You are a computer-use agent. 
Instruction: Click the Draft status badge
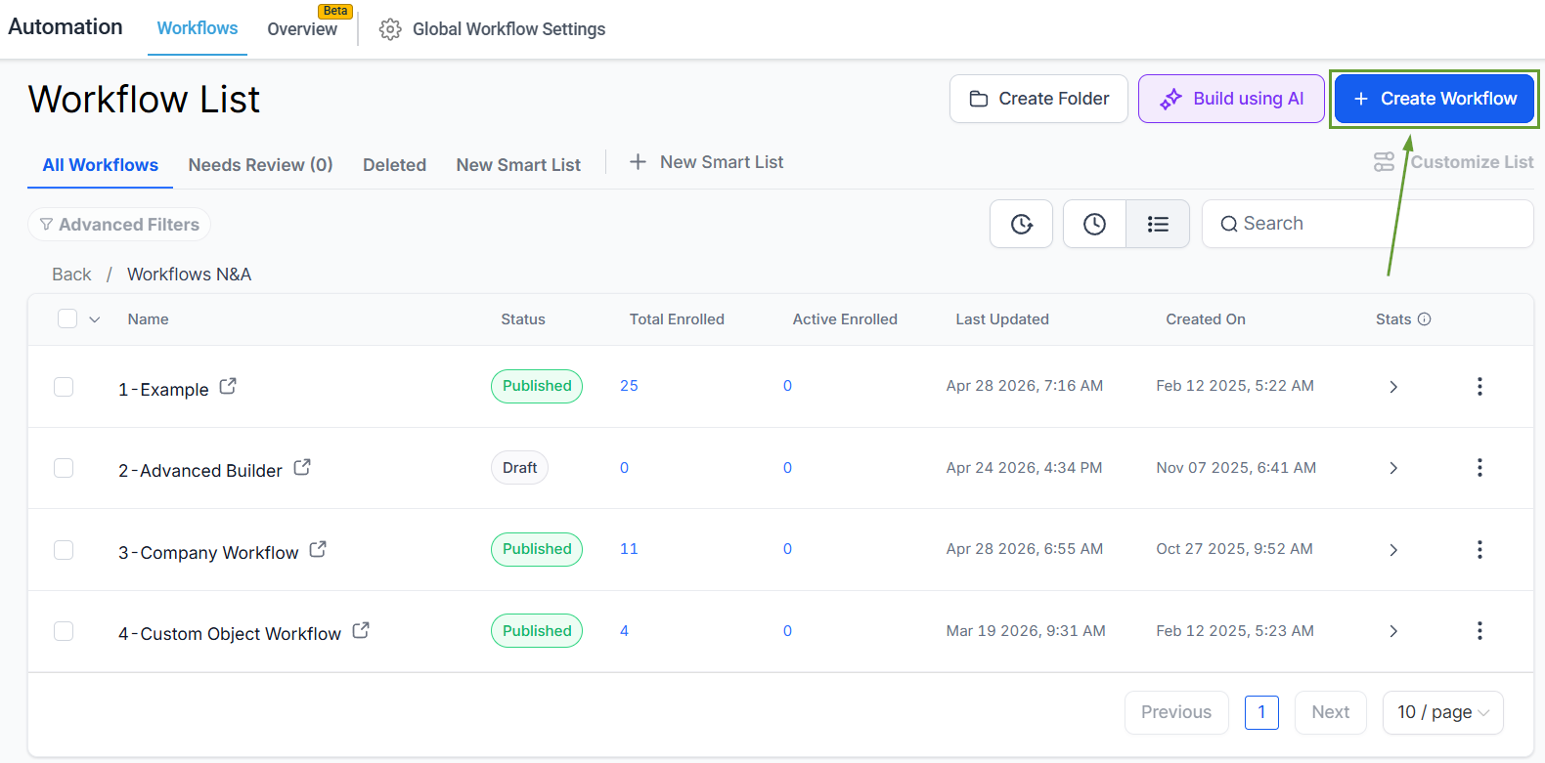pos(519,468)
